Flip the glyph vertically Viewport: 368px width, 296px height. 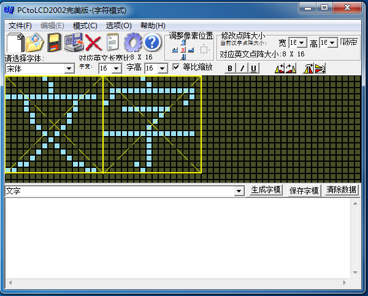coord(320,69)
